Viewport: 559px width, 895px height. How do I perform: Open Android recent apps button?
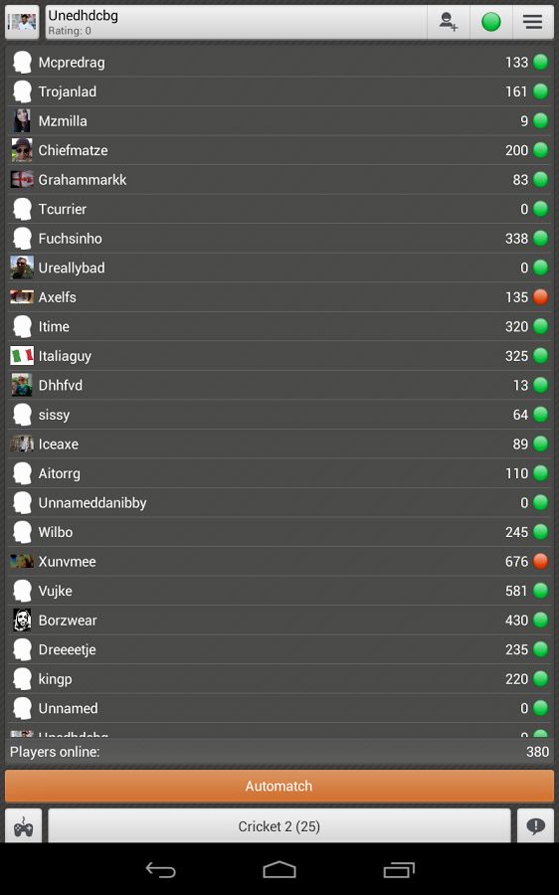[399, 869]
